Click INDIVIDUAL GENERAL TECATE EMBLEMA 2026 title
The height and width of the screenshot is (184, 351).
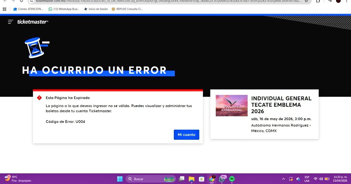pos(281,105)
